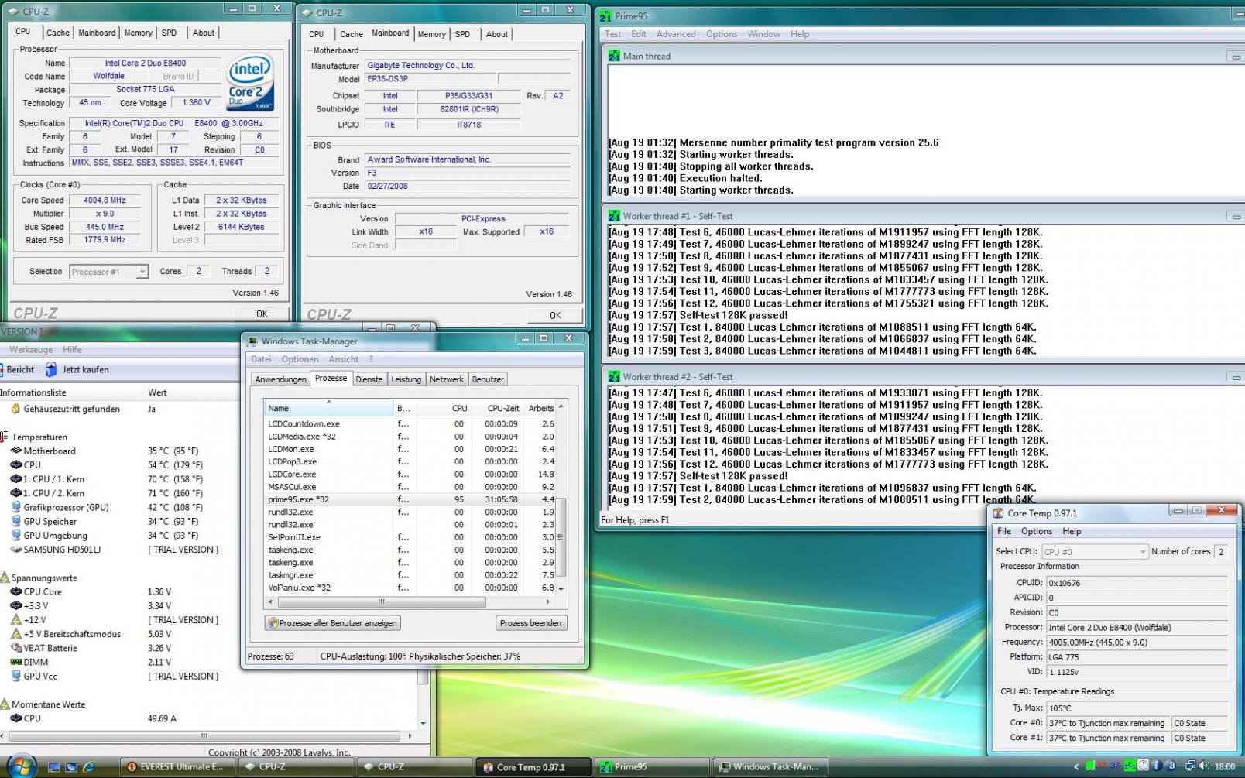Click the GPU monitor icon beside Grafikprozessor (GPU)

(x=15, y=508)
